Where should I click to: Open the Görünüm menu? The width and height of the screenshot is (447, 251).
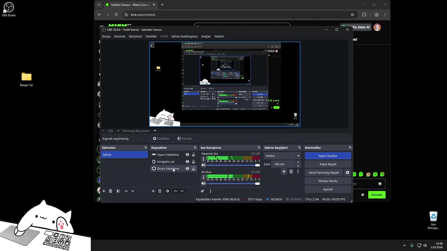coord(135,36)
